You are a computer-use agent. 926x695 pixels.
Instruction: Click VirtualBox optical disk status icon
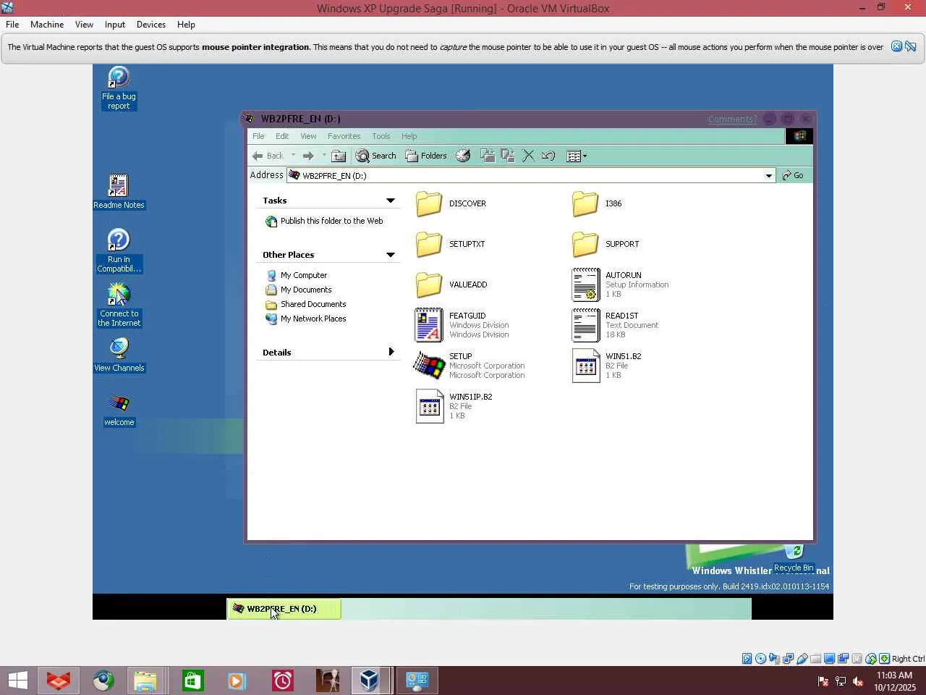pos(760,659)
